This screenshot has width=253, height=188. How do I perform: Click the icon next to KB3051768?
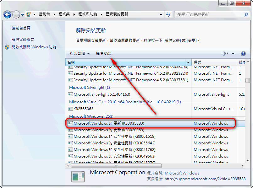pos(70,150)
